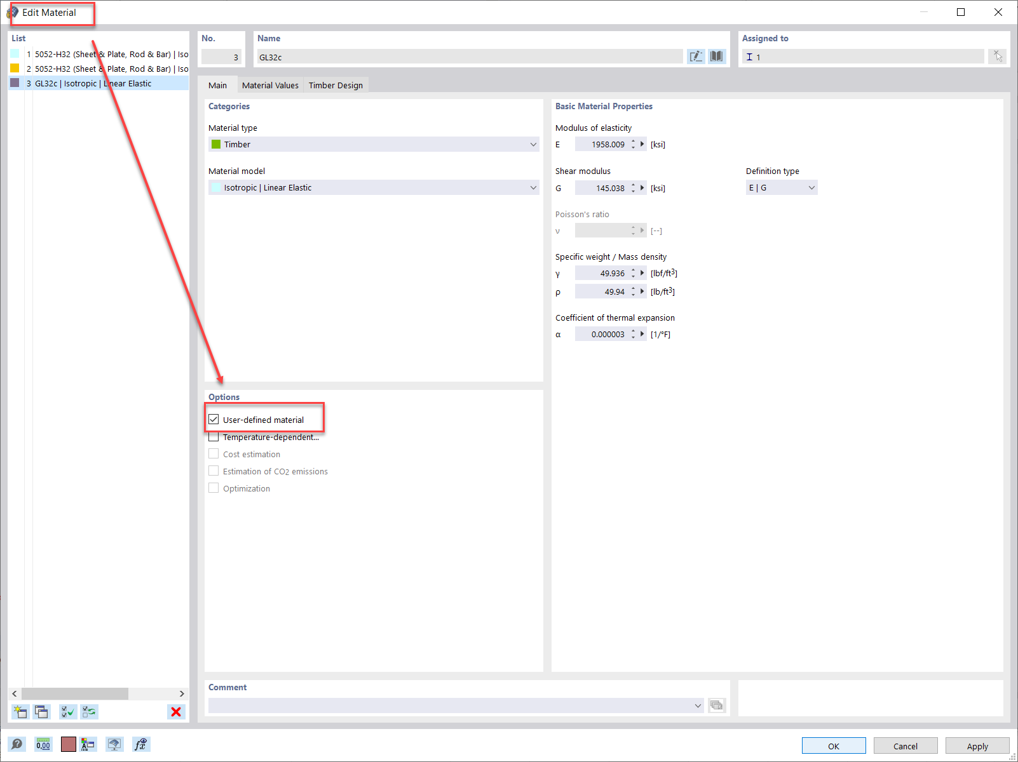Change the material color swatch
Viewport: 1018px width, 762px height.
click(x=68, y=744)
